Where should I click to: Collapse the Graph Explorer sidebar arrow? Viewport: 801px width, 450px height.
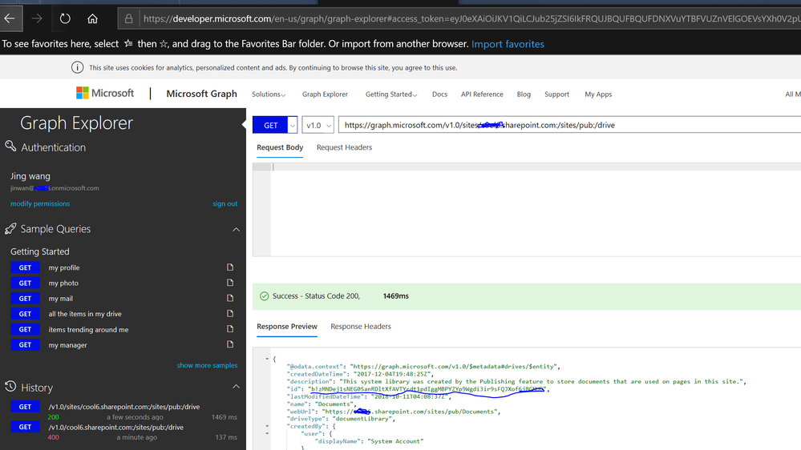click(244, 124)
